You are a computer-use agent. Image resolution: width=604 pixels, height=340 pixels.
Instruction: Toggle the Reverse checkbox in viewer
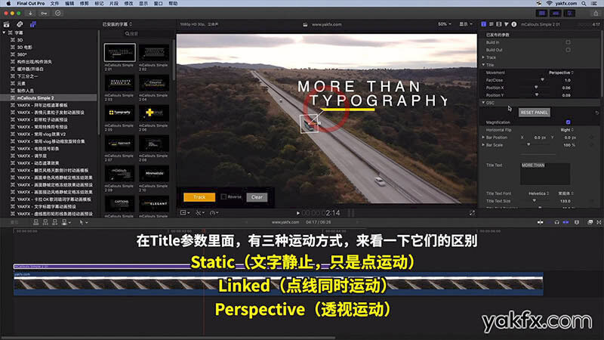pos(223,196)
